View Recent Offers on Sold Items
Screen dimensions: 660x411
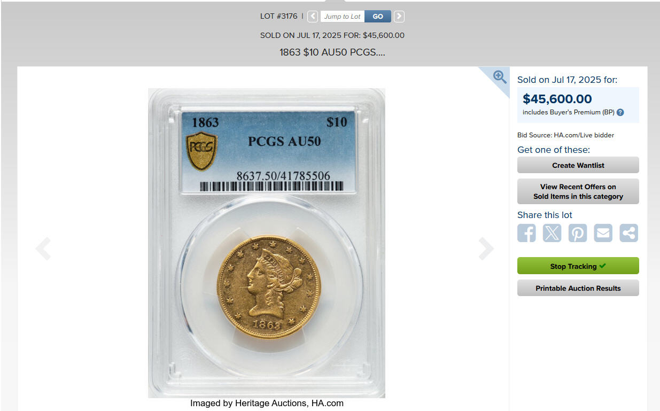pyautogui.click(x=578, y=191)
